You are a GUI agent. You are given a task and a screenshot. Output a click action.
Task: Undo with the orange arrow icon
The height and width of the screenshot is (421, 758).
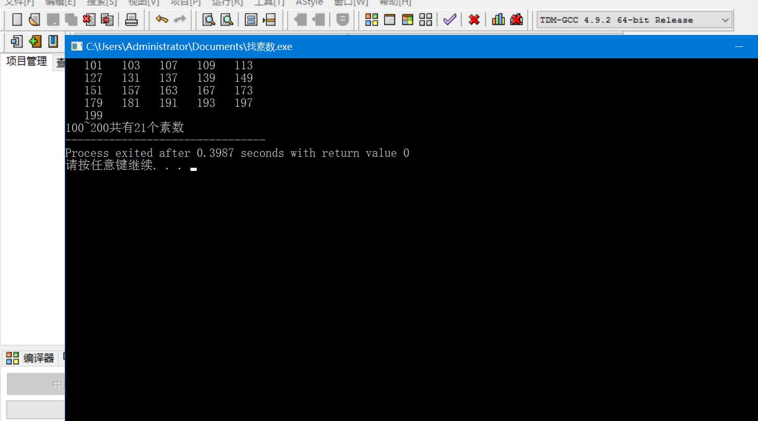click(162, 20)
